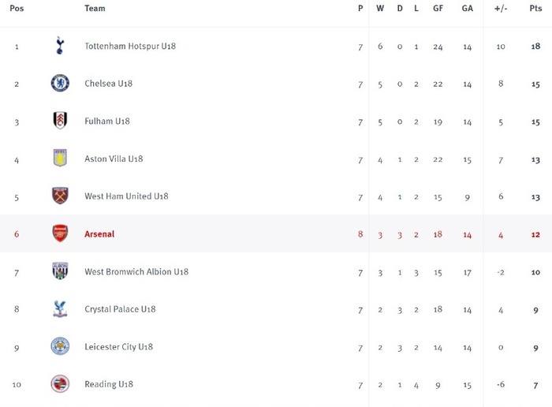The width and height of the screenshot is (552, 407).
Task: Click the GF column header
Action: (438, 8)
